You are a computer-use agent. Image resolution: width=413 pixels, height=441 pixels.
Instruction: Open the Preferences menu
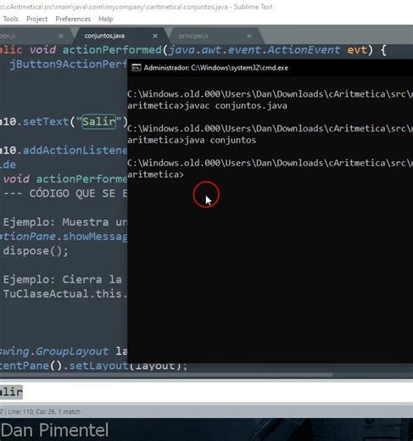pos(73,19)
